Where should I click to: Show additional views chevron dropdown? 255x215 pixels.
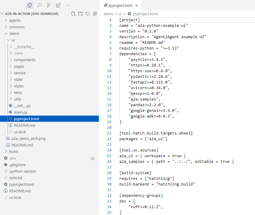[68, 5]
